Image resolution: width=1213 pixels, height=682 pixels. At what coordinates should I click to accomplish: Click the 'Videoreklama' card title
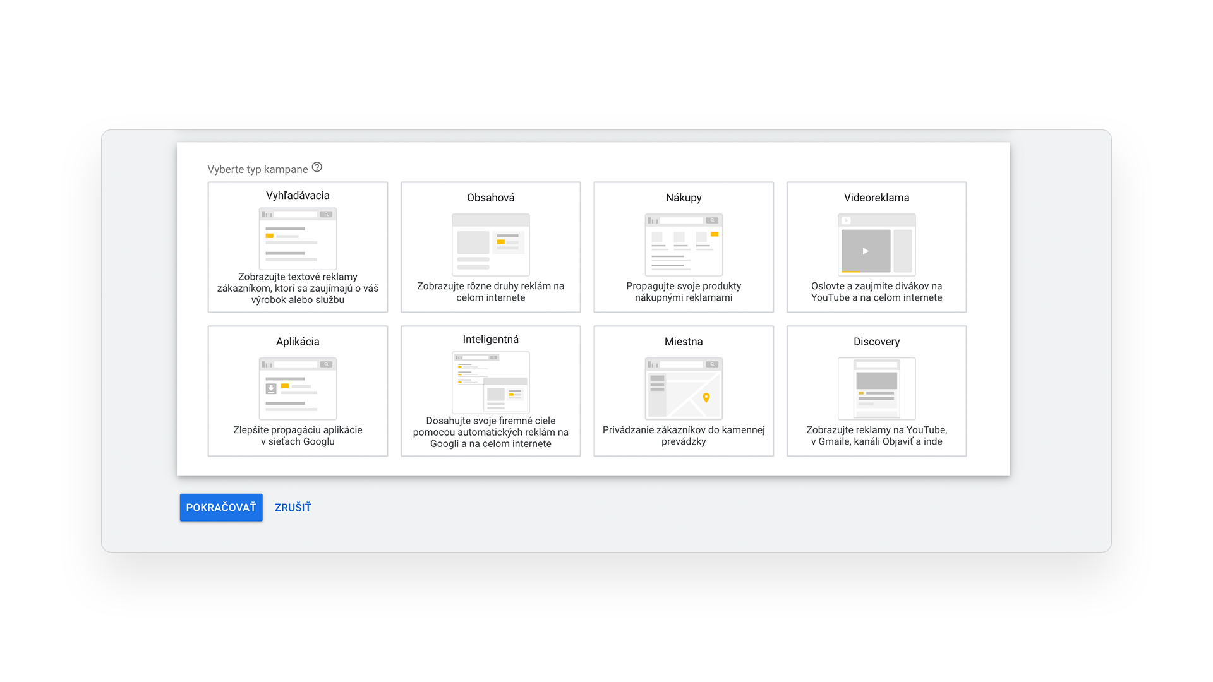pos(876,198)
